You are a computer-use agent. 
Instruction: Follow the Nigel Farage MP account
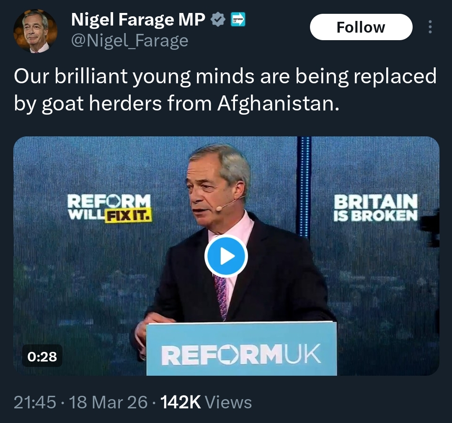pyautogui.click(x=361, y=27)
